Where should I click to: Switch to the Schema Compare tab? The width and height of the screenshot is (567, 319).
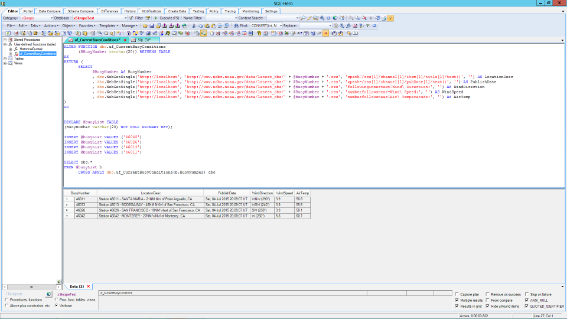pyautogui.click(x=81, y=11)
